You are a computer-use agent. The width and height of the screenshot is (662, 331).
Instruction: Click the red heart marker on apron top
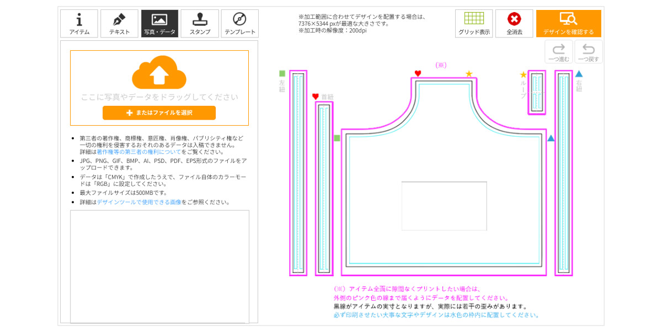pyautogui.click(x=418, y=73)
